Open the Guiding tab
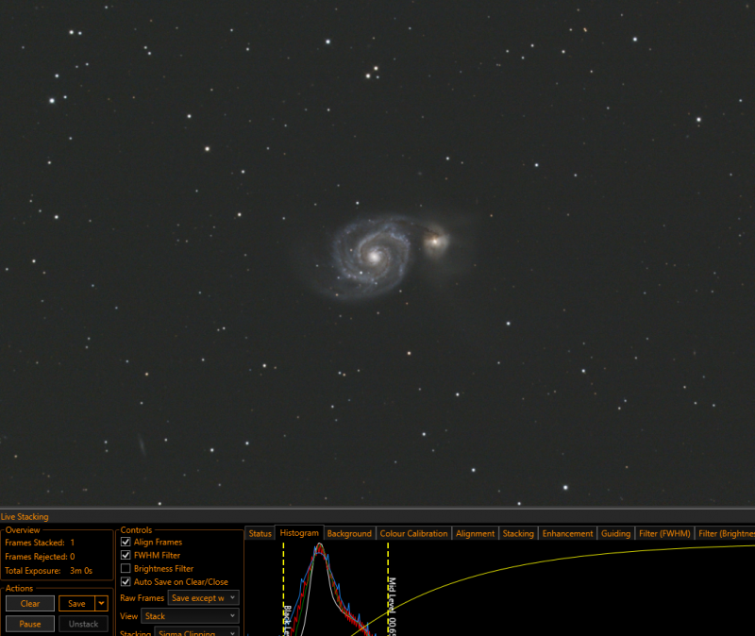 [x=615, y=533]
